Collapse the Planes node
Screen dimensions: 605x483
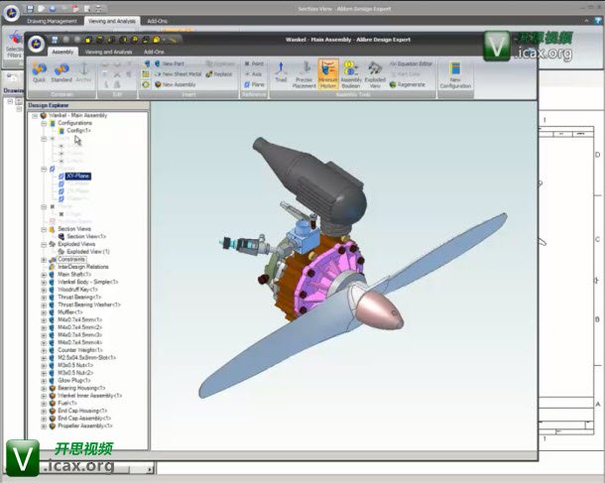point(44,169)
